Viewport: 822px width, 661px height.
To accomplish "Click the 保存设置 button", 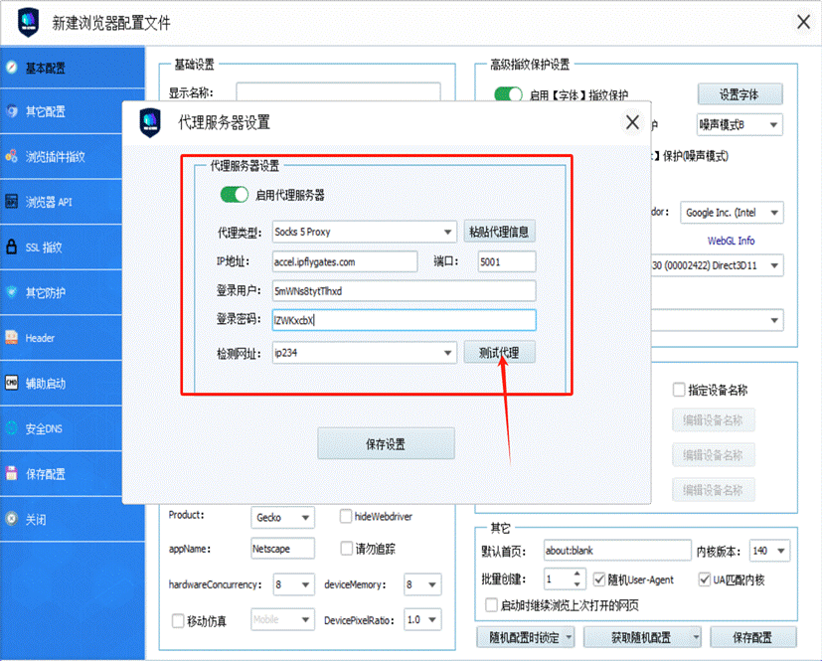I will 386,444.
